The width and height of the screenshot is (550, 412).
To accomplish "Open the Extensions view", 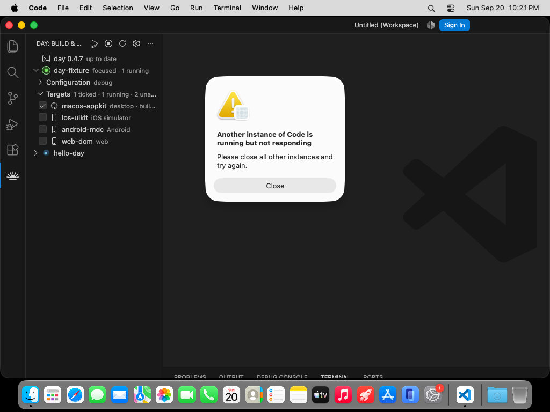I will 13,150.
